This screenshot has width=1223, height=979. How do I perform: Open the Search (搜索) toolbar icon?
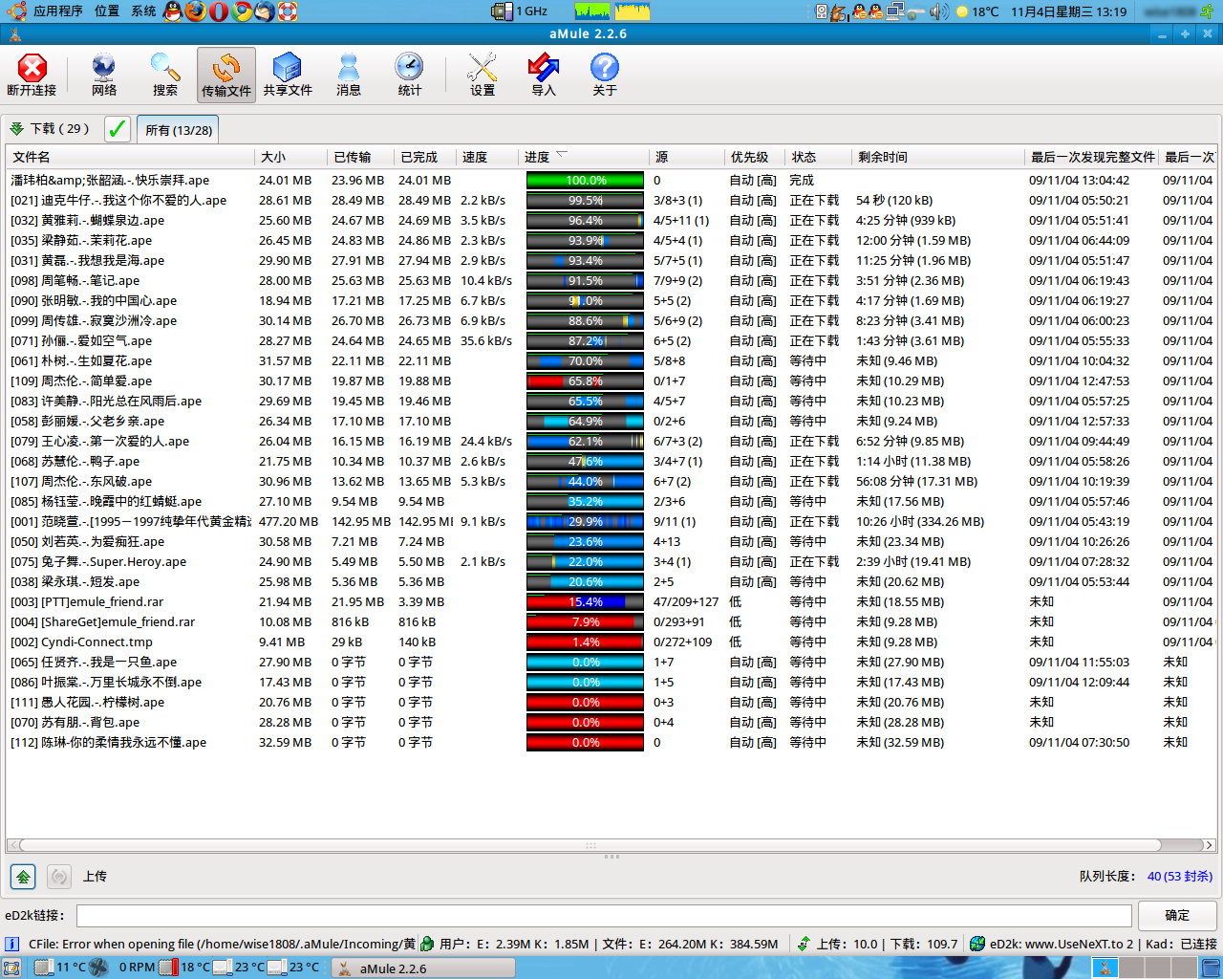[x=165, y=75]
